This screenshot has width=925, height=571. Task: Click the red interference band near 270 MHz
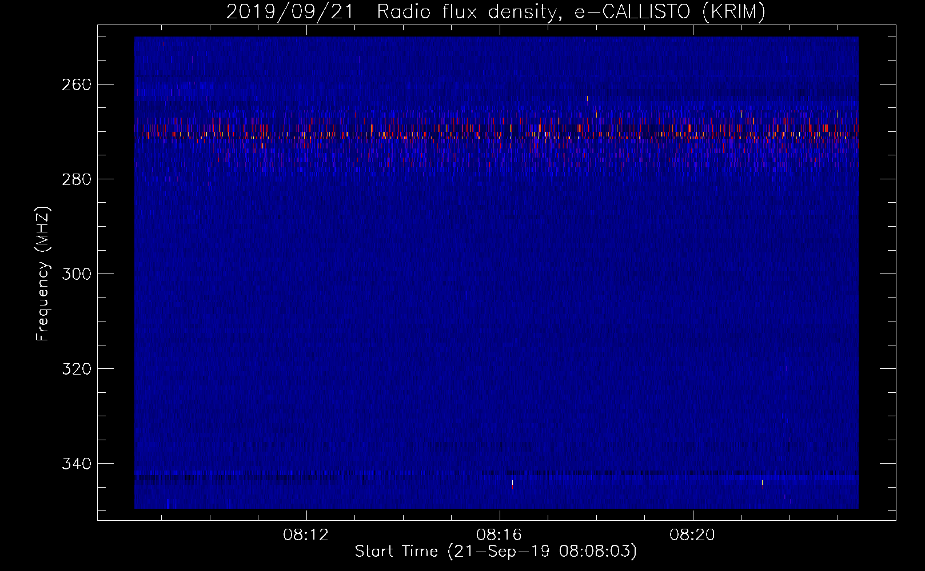(x=496, y=135)
